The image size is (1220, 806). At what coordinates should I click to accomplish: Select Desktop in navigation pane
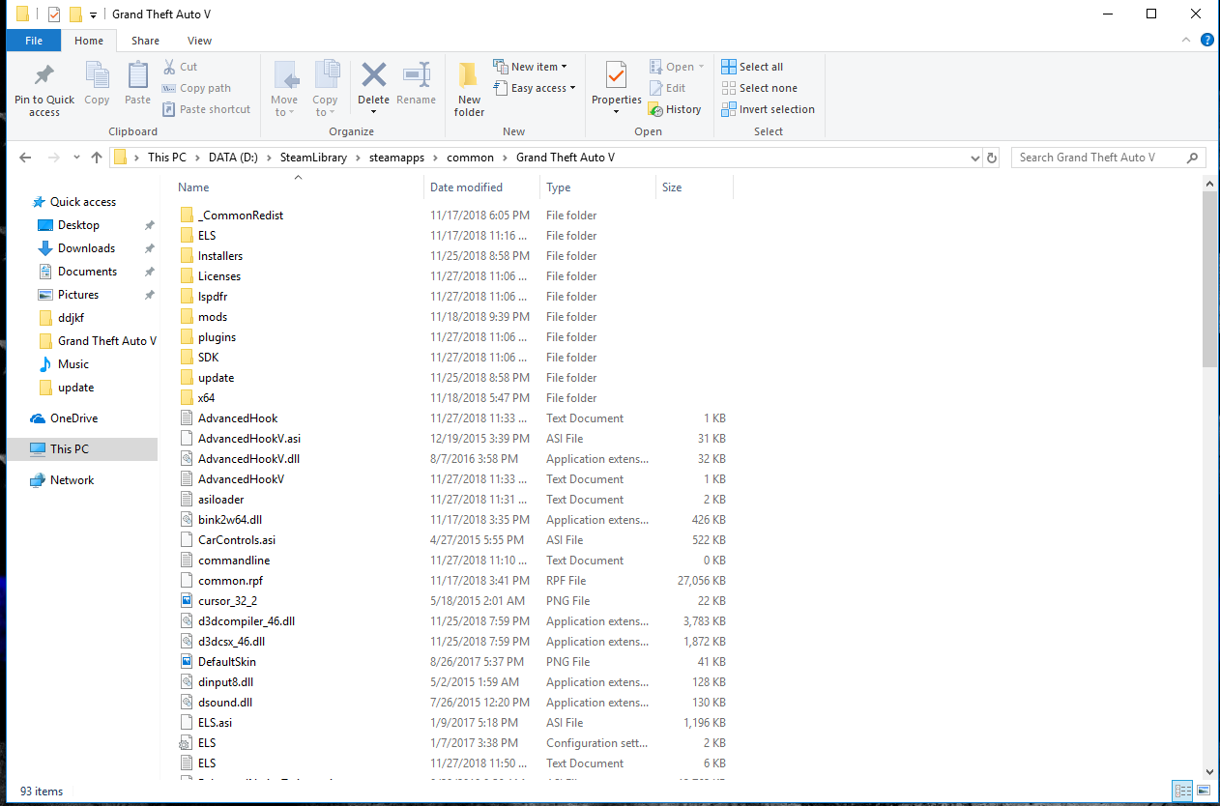coord(78,225)
